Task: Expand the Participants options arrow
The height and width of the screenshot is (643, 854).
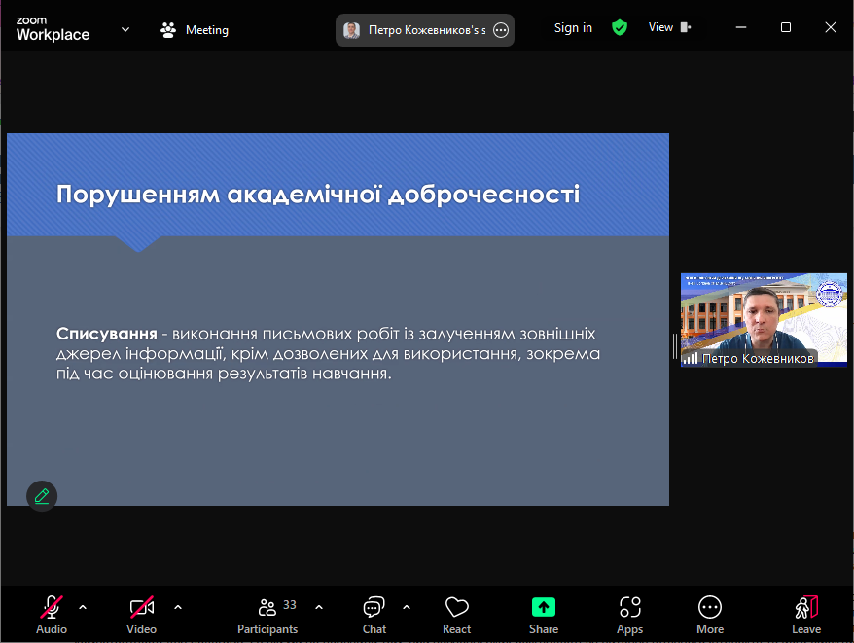Action: coord(319,607)
